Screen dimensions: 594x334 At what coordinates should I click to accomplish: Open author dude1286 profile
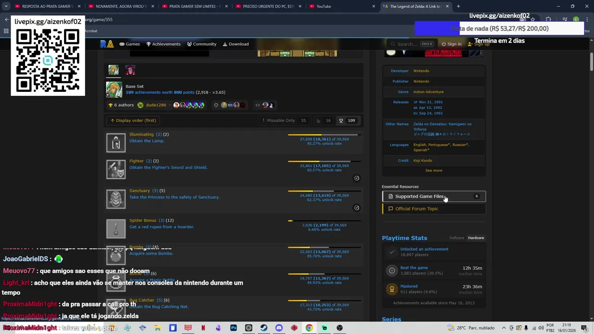click(x=156, y=105)
